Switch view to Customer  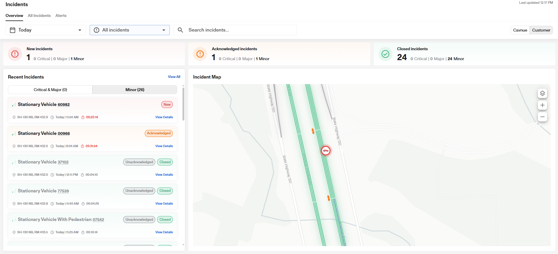click(x=541, y=30)
